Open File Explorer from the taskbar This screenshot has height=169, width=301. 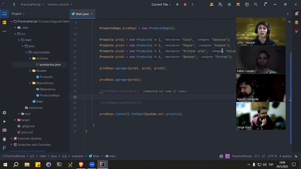click(27, 164)
